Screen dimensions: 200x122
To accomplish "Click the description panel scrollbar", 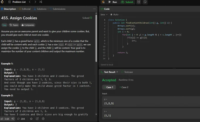I will coord(96,38).
